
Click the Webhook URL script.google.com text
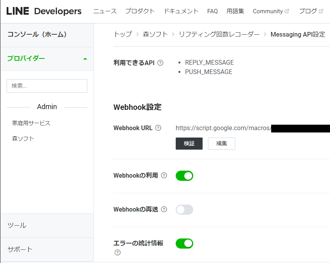[x=223, y=128]
